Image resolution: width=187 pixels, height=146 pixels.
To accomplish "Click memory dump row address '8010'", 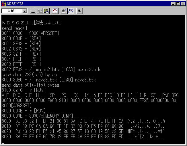I will 6,126.
